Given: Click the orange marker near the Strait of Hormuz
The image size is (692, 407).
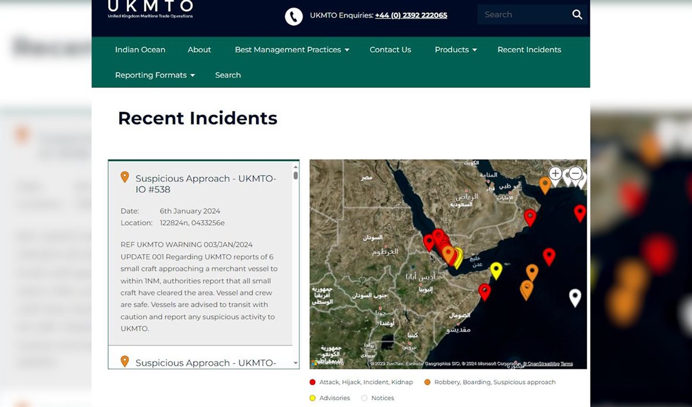Looking at the screenshot, I should tap(545, 185).
